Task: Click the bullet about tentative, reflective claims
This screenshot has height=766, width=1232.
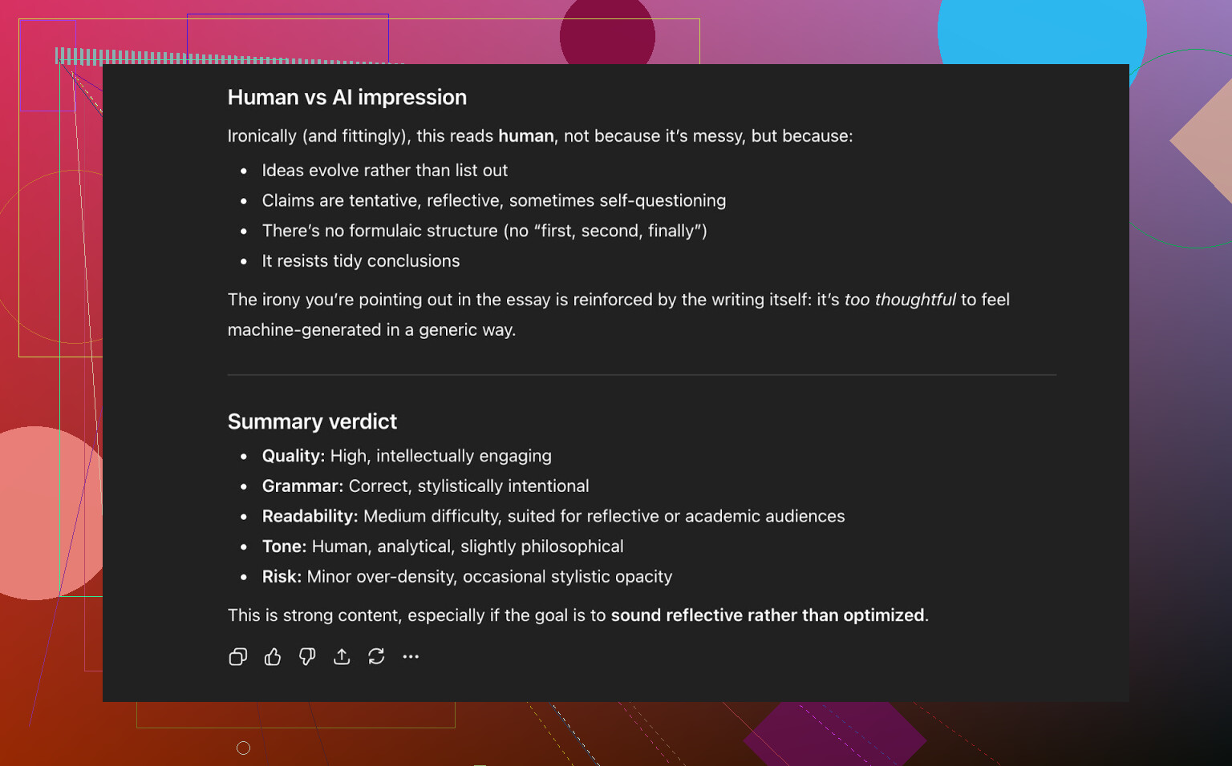Action: point(493,201)
